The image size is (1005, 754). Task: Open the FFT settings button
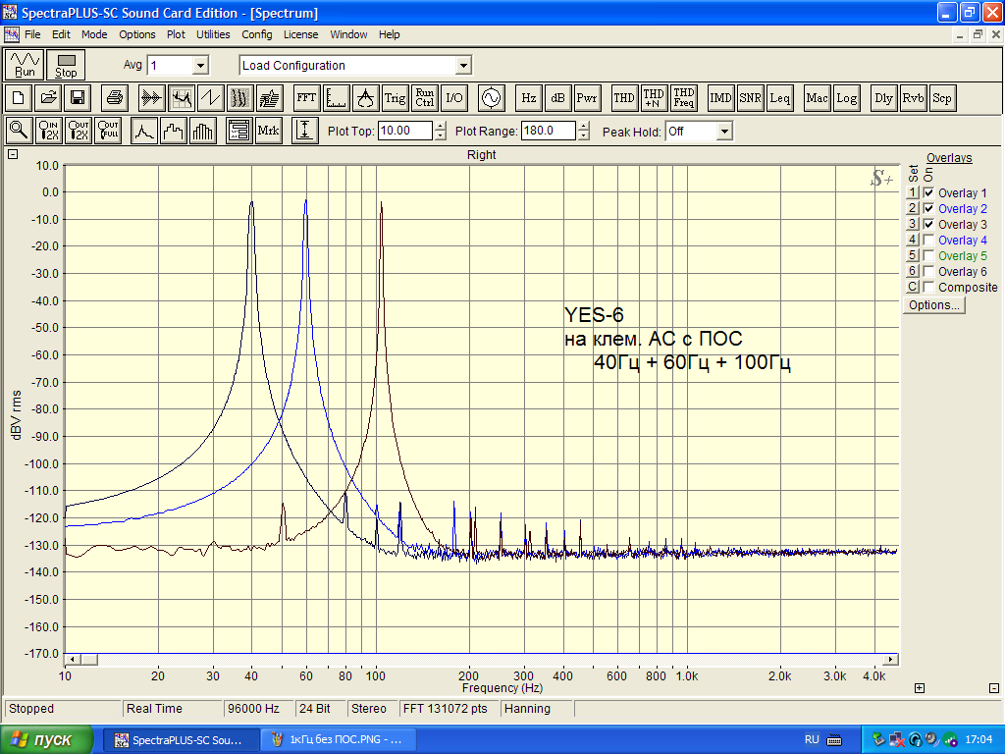point(306,98)
